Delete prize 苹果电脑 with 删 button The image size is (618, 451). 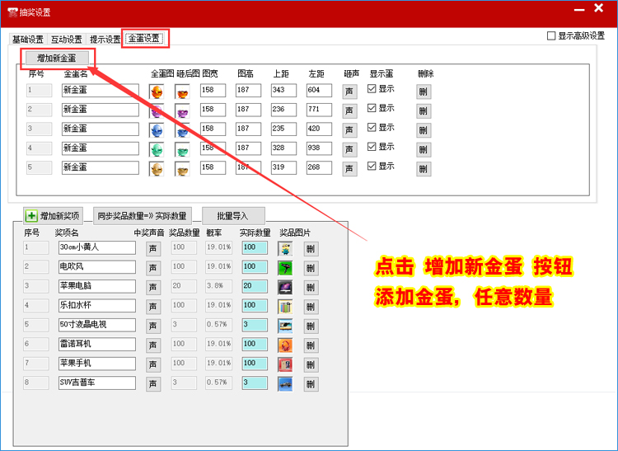tap(311, 288)
